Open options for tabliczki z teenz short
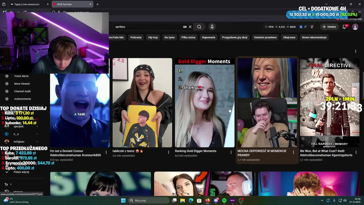Image resolution: width=364 pixels, height=205 pixels. [168, 152]
